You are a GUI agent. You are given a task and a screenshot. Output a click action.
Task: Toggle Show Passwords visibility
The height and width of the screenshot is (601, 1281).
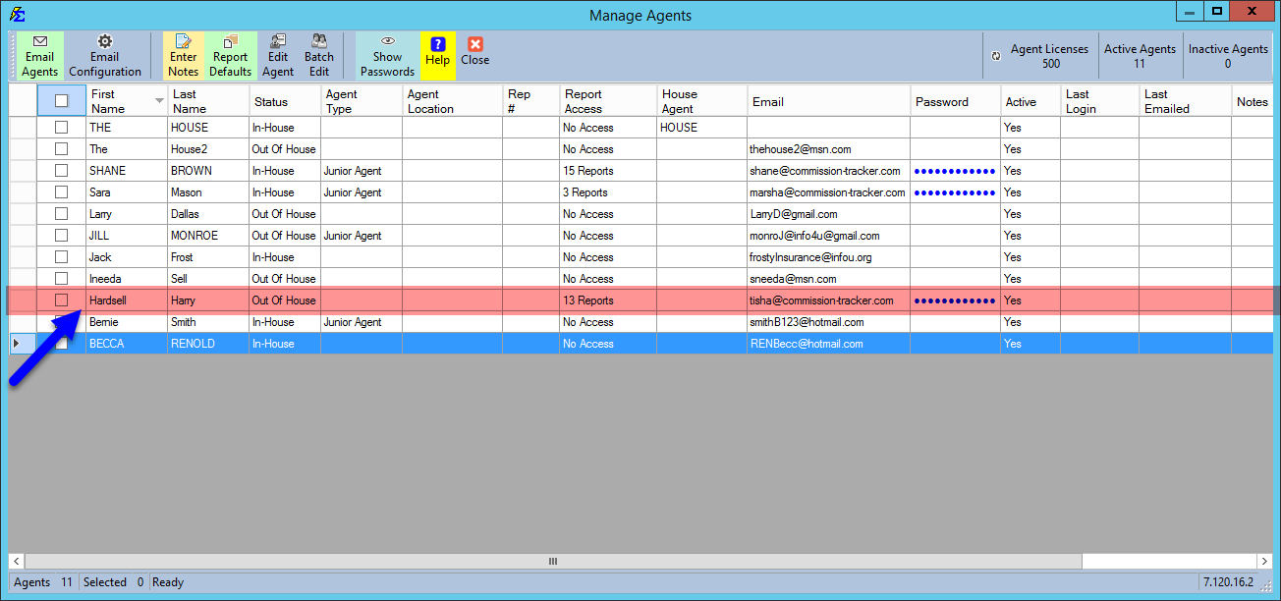pos(386,55)
